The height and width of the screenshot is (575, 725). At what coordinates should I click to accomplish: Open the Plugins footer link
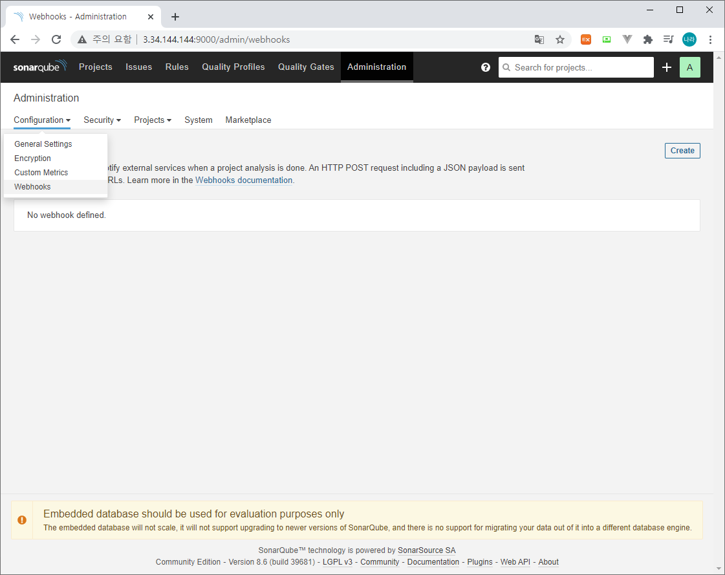[x=480, y=561]
